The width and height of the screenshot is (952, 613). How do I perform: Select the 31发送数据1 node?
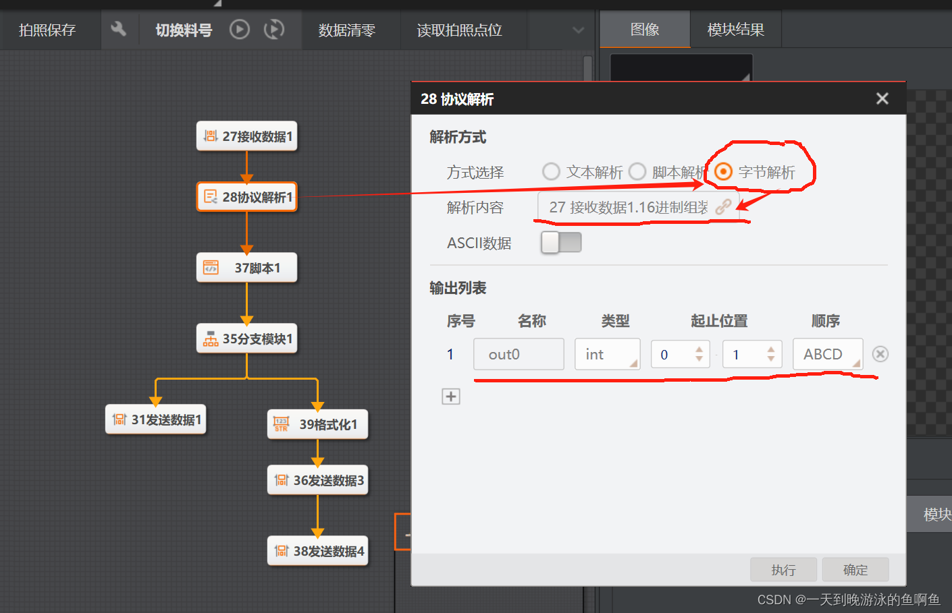click(155, 419)
